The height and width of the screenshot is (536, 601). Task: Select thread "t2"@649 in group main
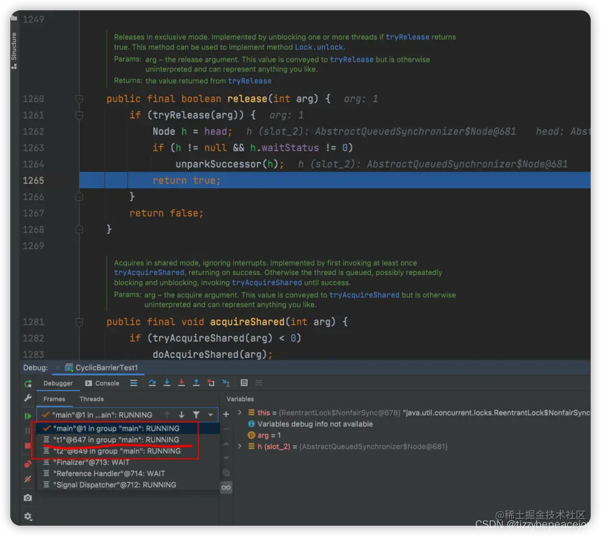[x=128, y=451]
